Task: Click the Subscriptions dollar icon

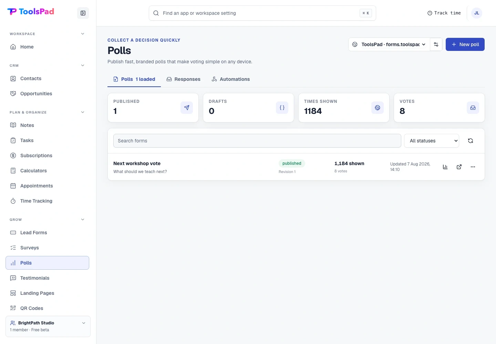Action: (13, 155)
